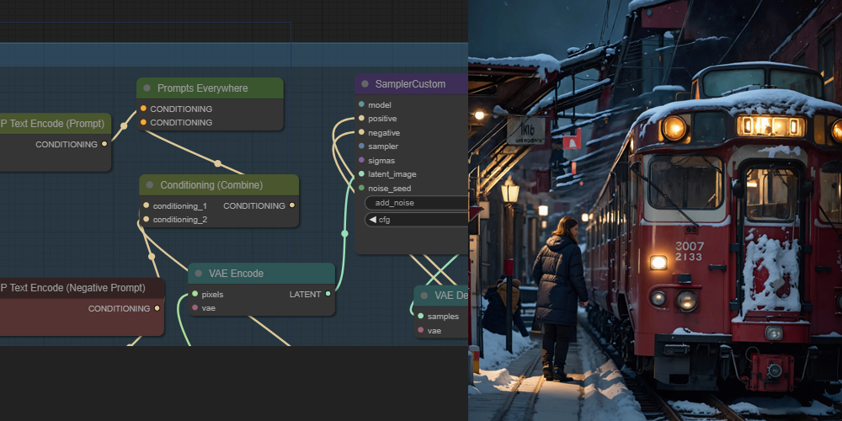
Task: Toggle the add_noise widget in SamplerCustom
Action: [416, 202]
